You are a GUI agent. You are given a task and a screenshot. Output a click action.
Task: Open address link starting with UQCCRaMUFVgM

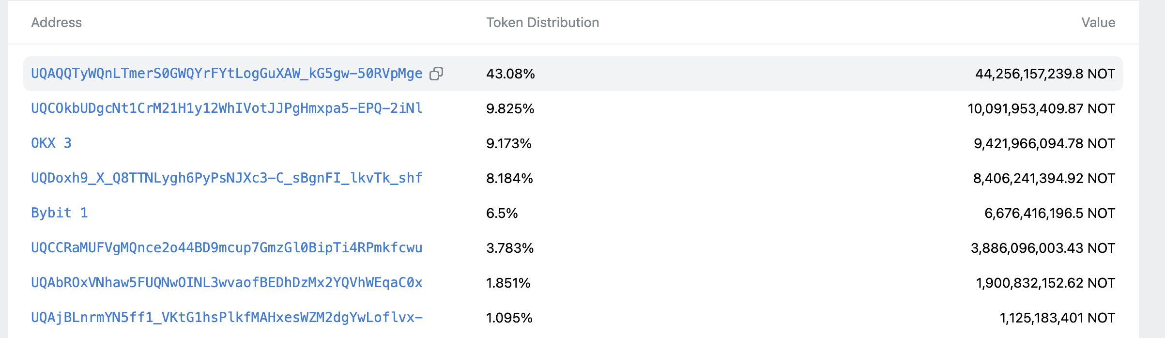pyautogui.click(x=227, y=248)
